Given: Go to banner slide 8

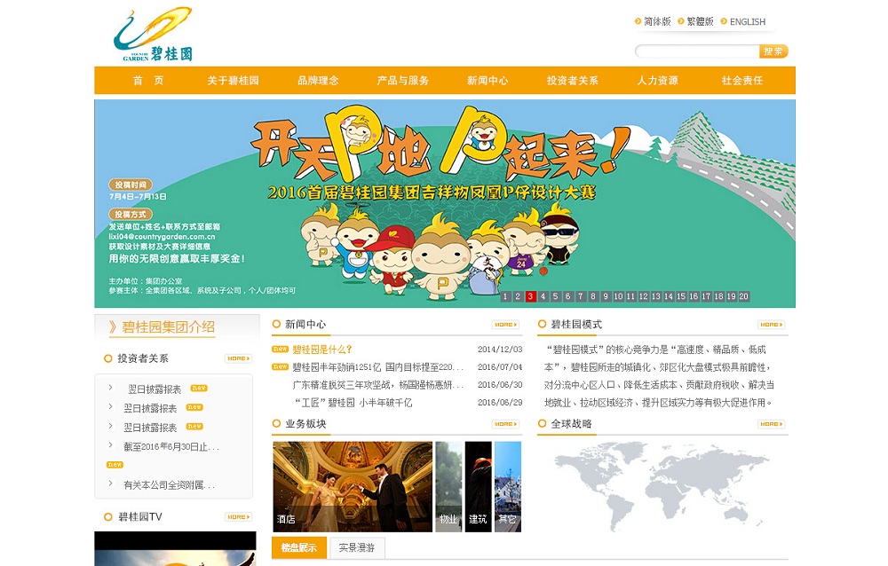Looking at the screenshot, I should [x=593, y=296].
